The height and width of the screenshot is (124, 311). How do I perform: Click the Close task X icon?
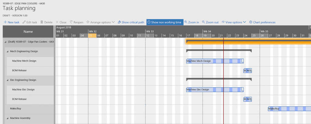(x=57, y=22)
